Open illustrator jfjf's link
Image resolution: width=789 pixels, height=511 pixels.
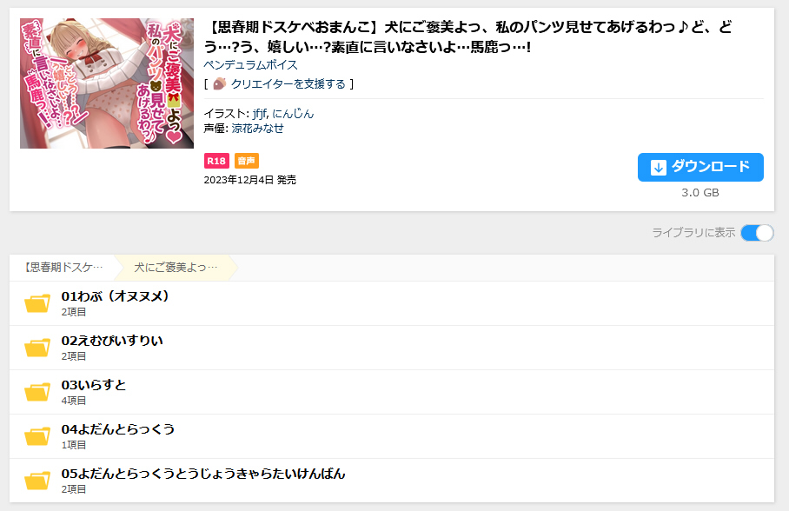[259, 114]
